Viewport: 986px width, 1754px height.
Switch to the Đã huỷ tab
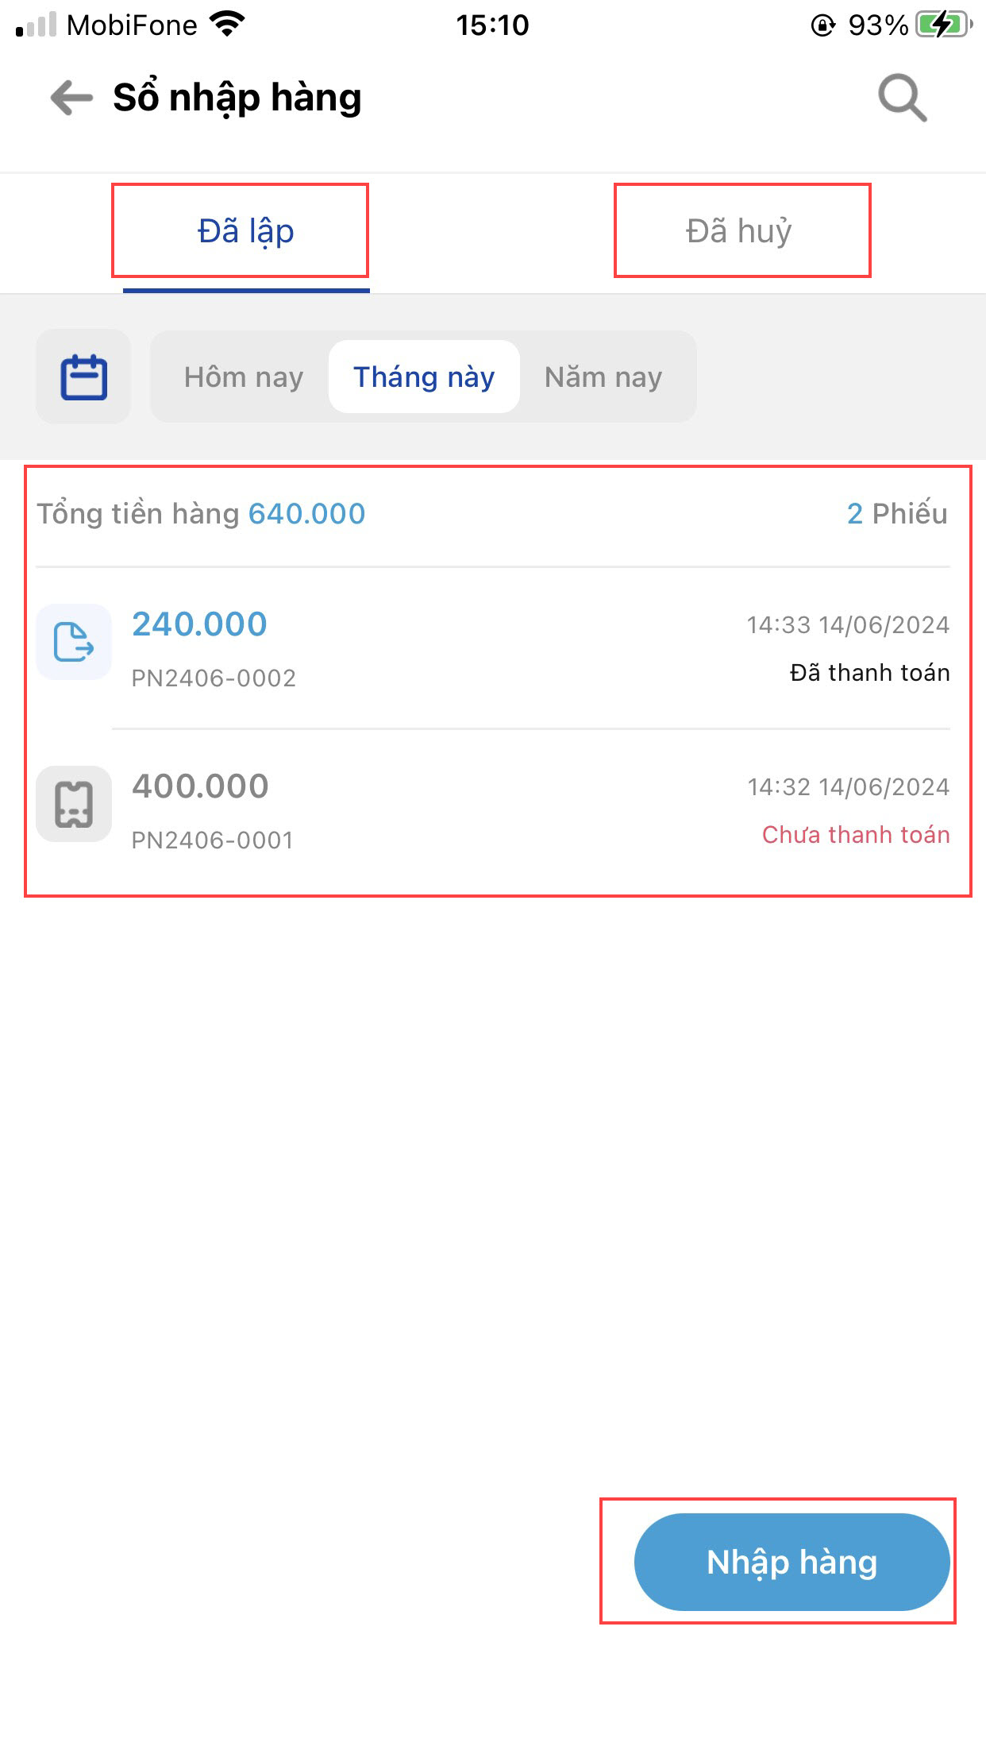(x=739, y=231)
